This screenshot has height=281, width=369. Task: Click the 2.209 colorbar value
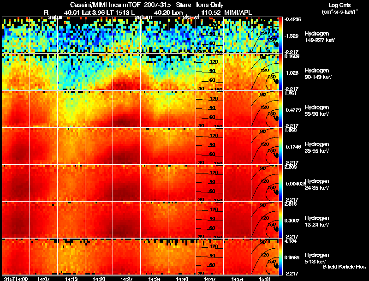pyautogui.click(x=291, y=167)
